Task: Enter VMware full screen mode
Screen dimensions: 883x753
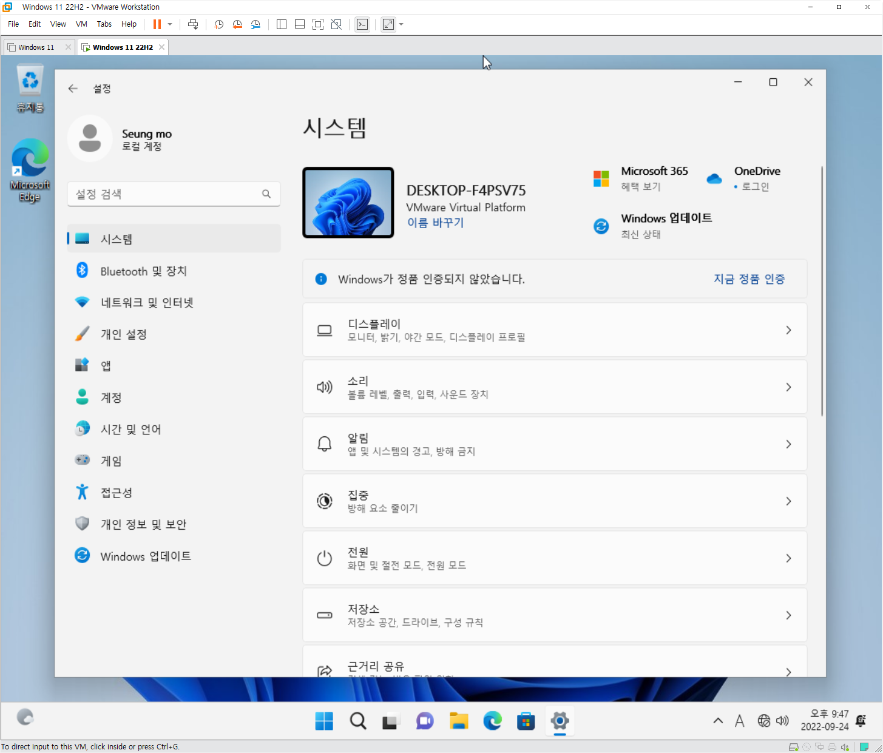Action: 318,24
